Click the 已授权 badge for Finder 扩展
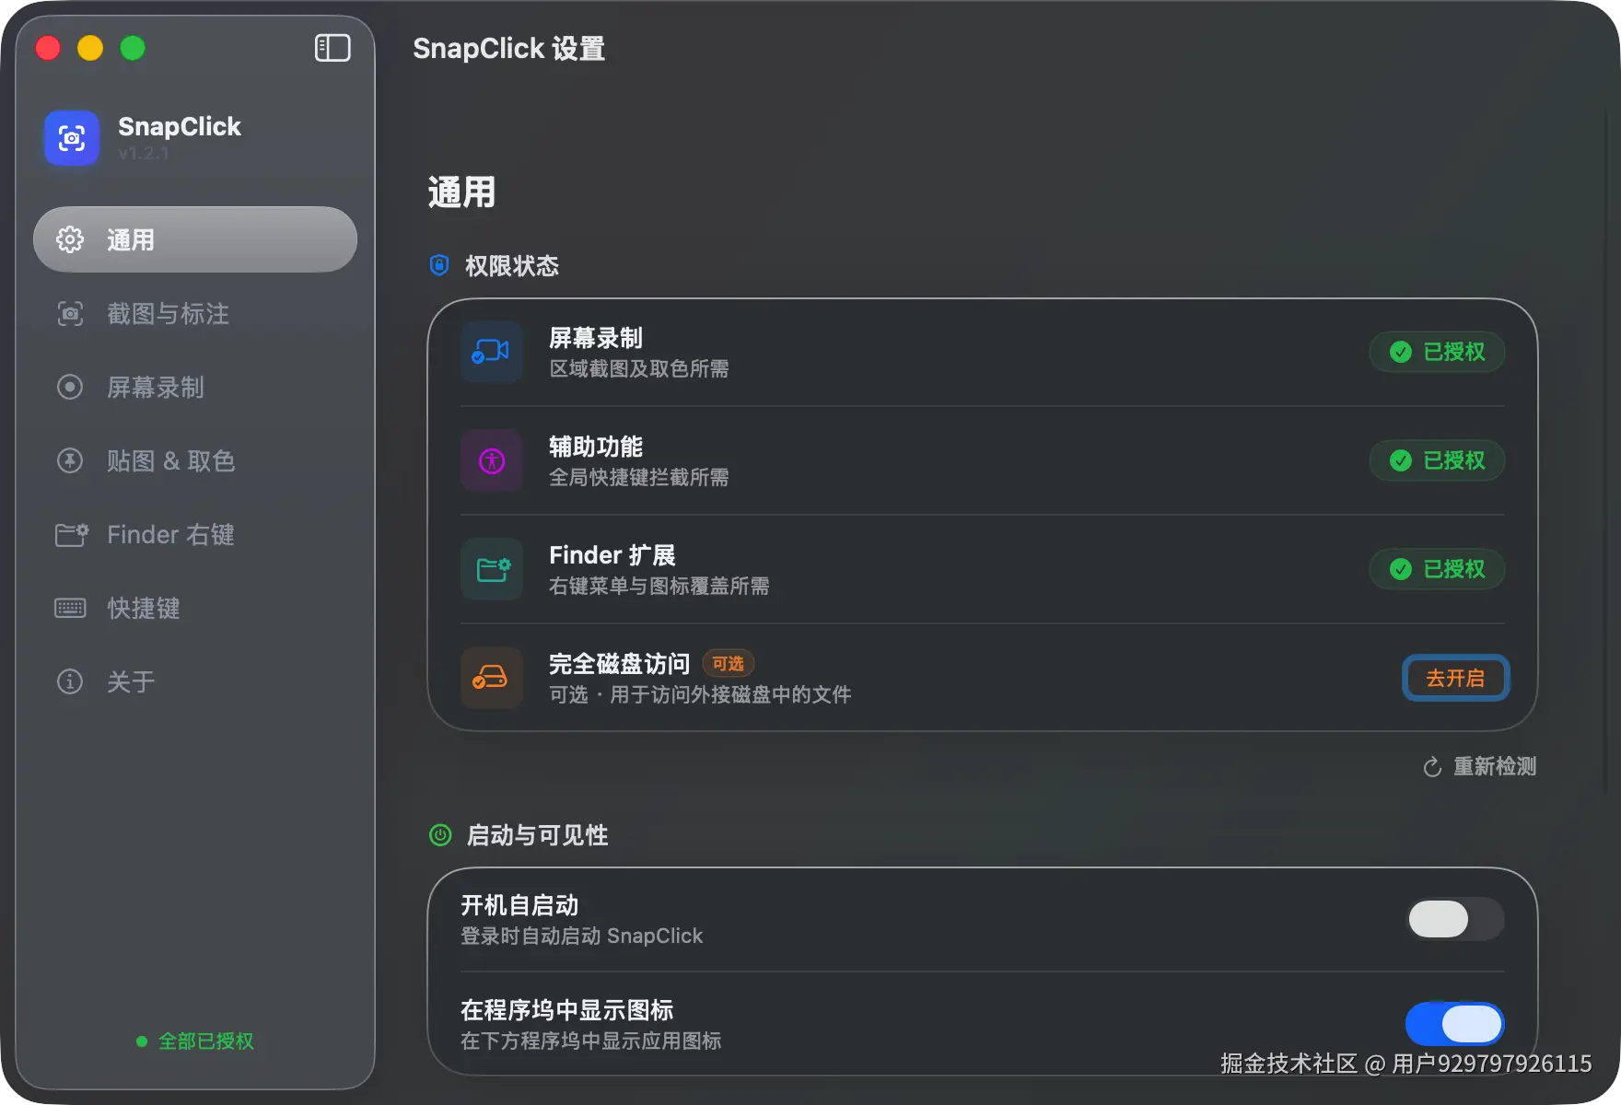Image resolution: width=1621 pixels, height=1105 pixels. [x=1437, y=569]
